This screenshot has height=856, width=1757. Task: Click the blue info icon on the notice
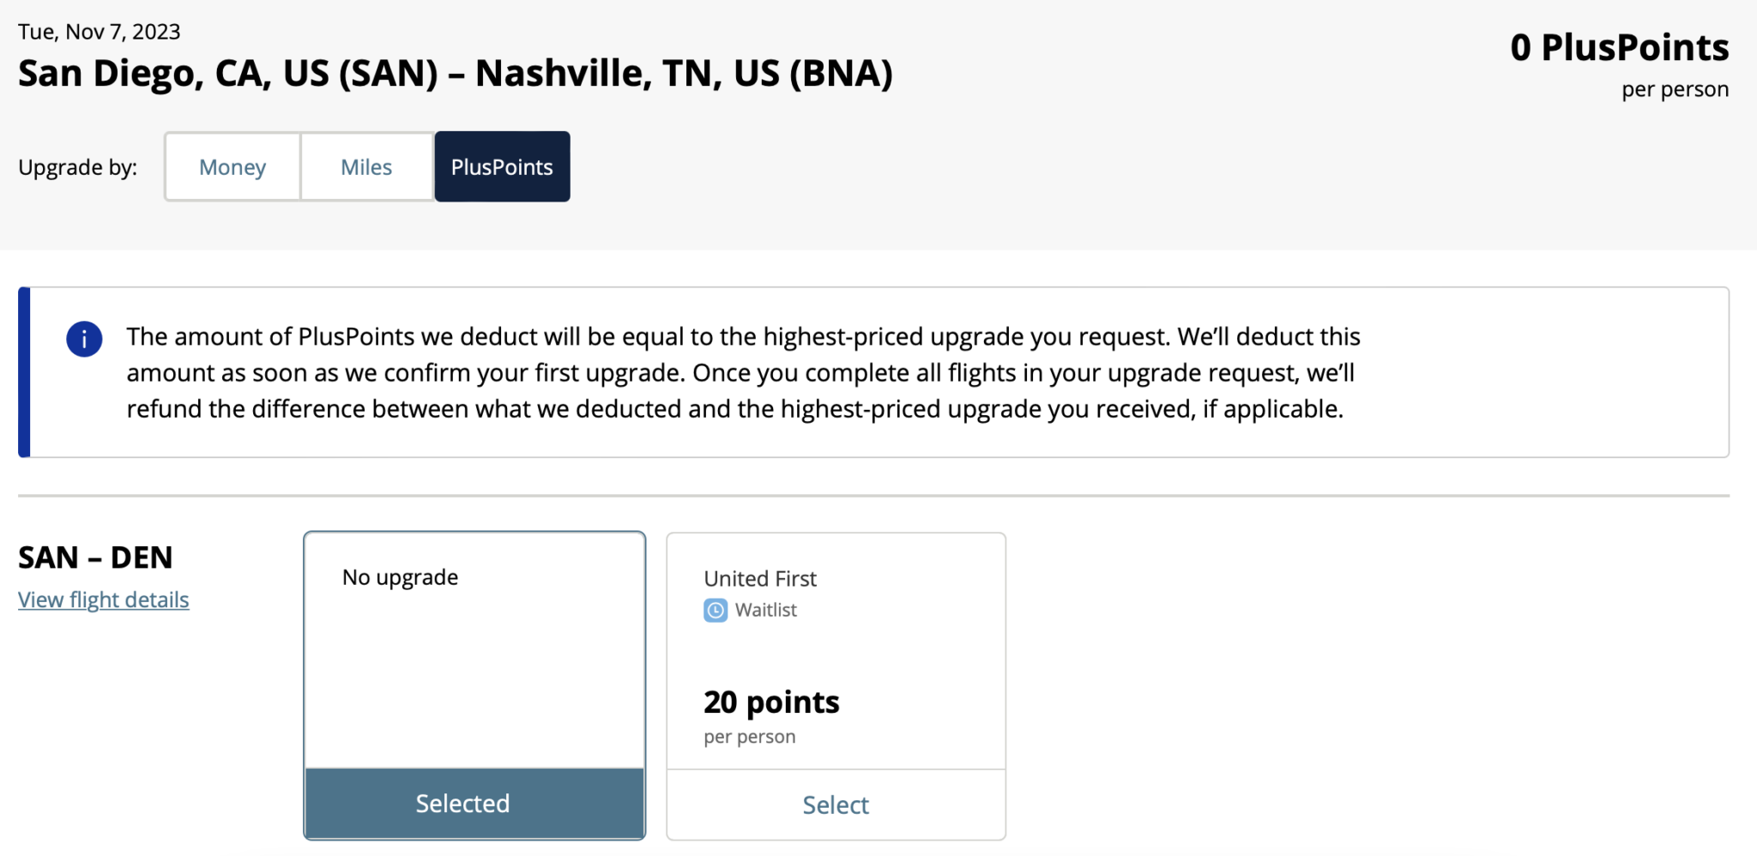tap(83, 338)
